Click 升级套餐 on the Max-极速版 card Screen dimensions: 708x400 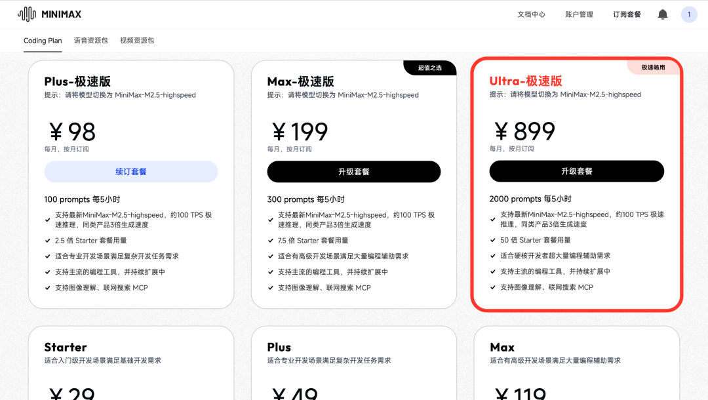click(x=354, y=172)
